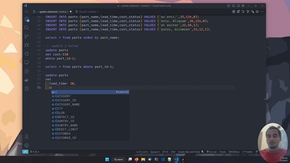The width and height of the screenshot is (290, 163).
Task: Open Customize Layout icon in title bar
Action: point(243,6)
